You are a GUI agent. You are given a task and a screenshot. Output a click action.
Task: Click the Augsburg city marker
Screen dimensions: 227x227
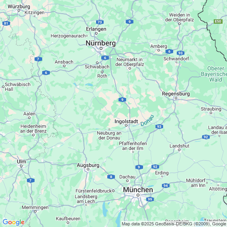click(x=88, y=169)
